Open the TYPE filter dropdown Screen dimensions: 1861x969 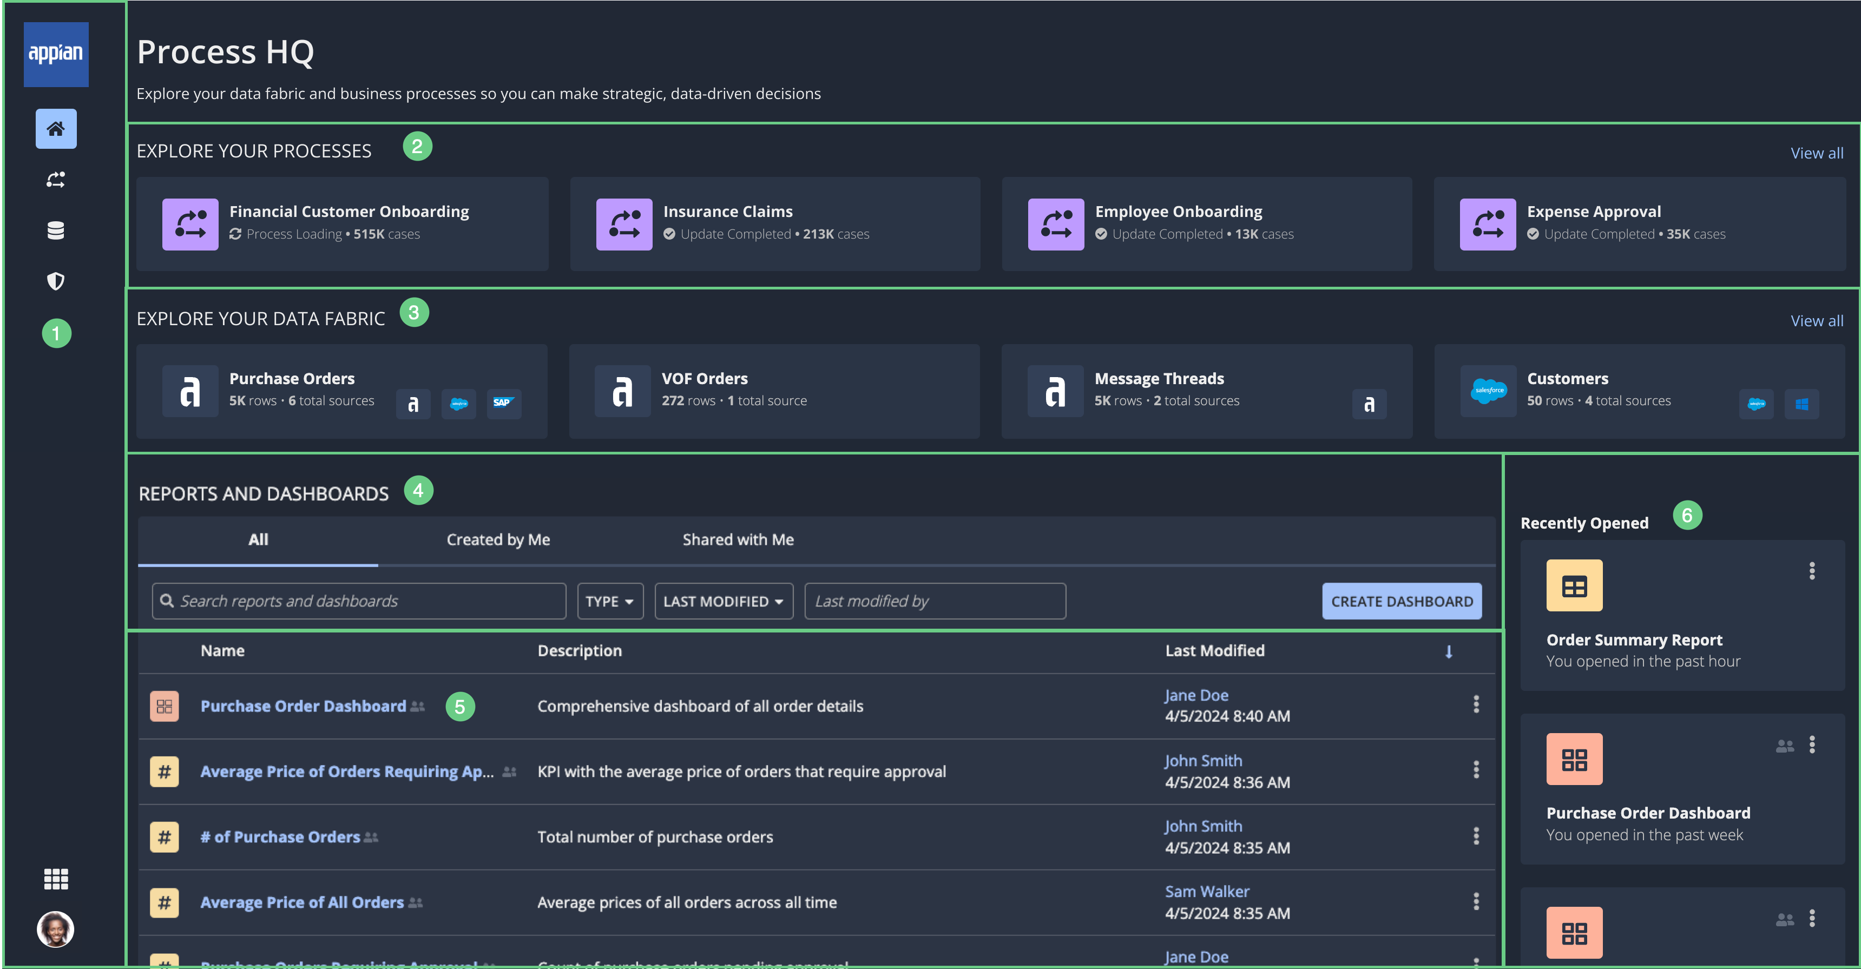tap(610, 602)
